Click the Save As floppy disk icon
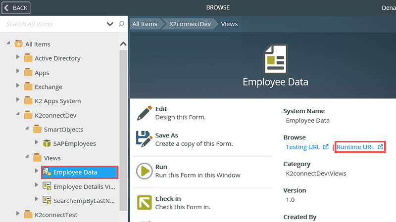This screenshot has width=396, height=222. point(144,140)
